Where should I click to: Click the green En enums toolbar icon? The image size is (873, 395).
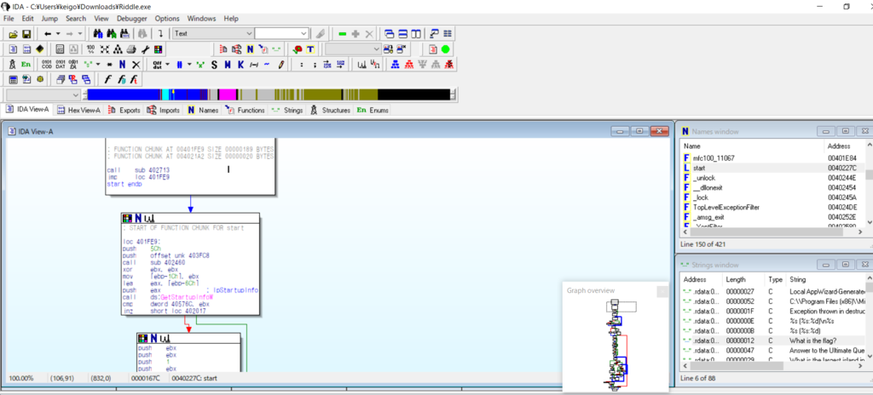(x=26, y=65)
